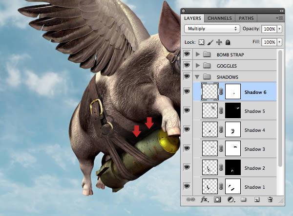Create new fill or adjustment layer
The image size is (293, 216).
pos(231,200)
